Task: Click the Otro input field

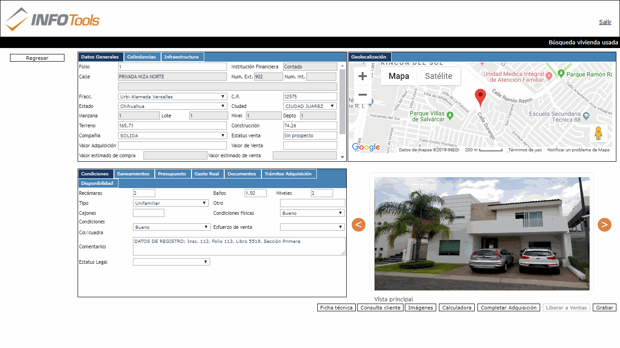Action: 313,203
